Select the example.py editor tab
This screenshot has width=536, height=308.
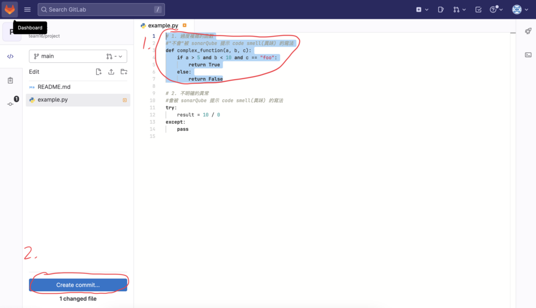(x=163, y=25)
